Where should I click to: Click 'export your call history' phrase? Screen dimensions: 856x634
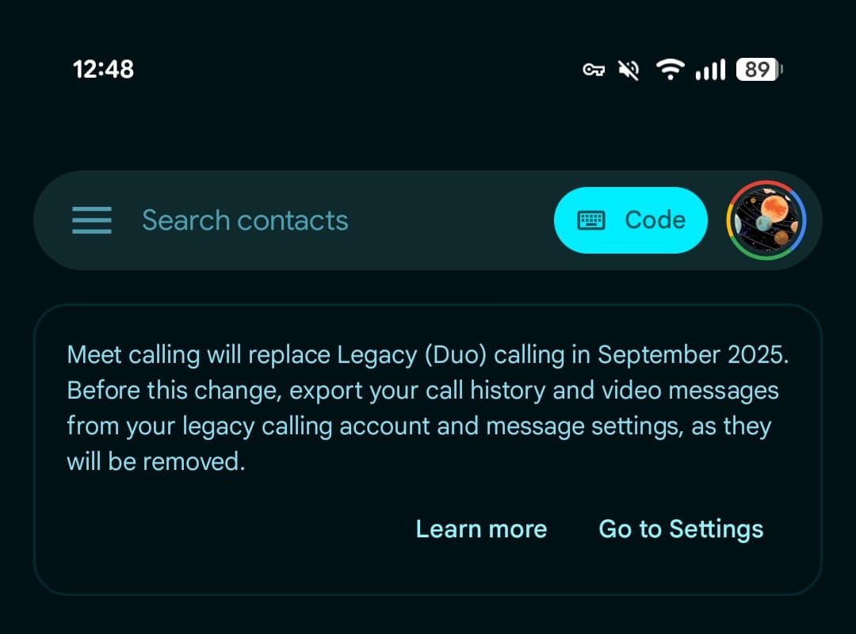(417, 391)
